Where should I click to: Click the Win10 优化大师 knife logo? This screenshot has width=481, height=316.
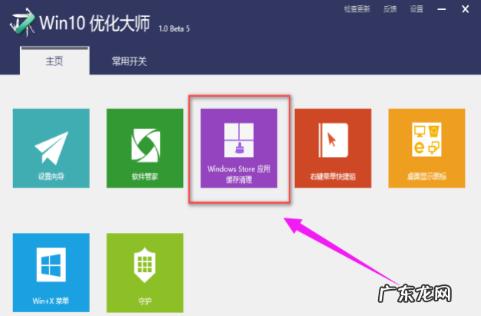pos(22,22)
